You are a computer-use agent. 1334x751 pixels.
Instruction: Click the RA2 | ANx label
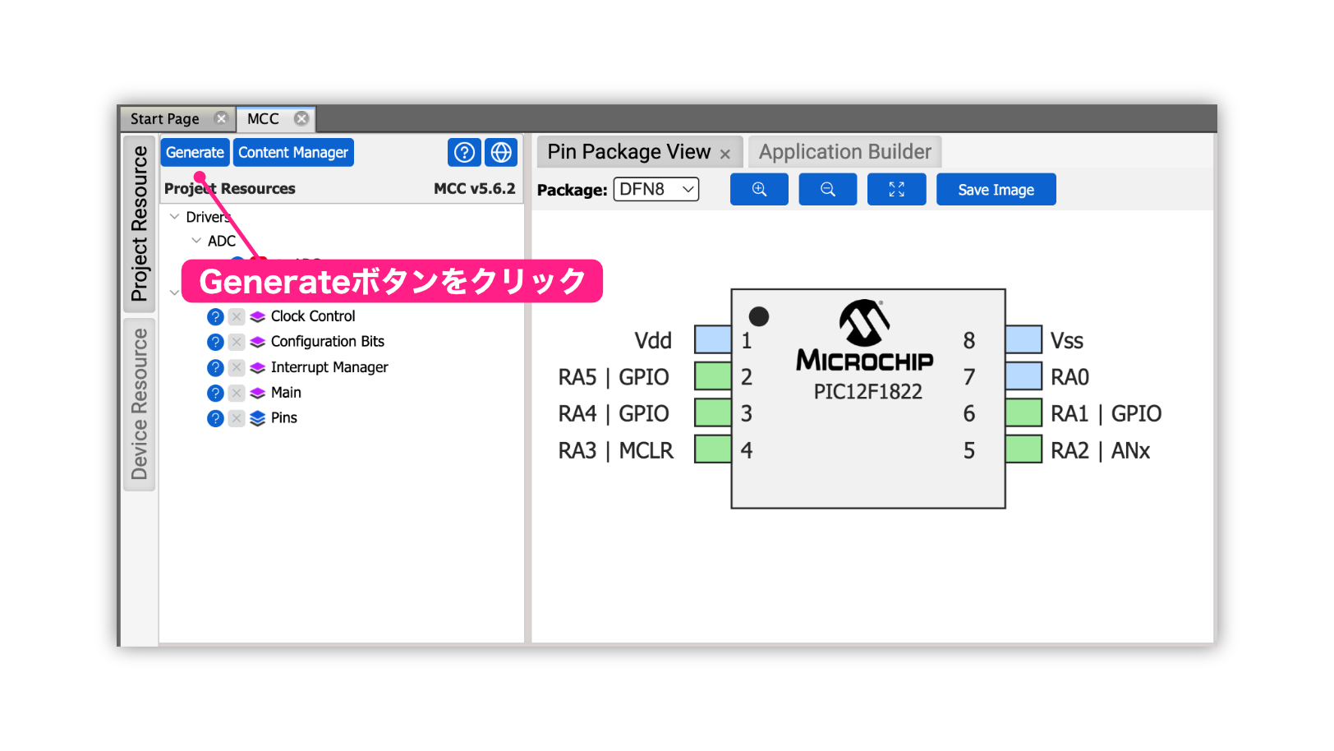1101,450
